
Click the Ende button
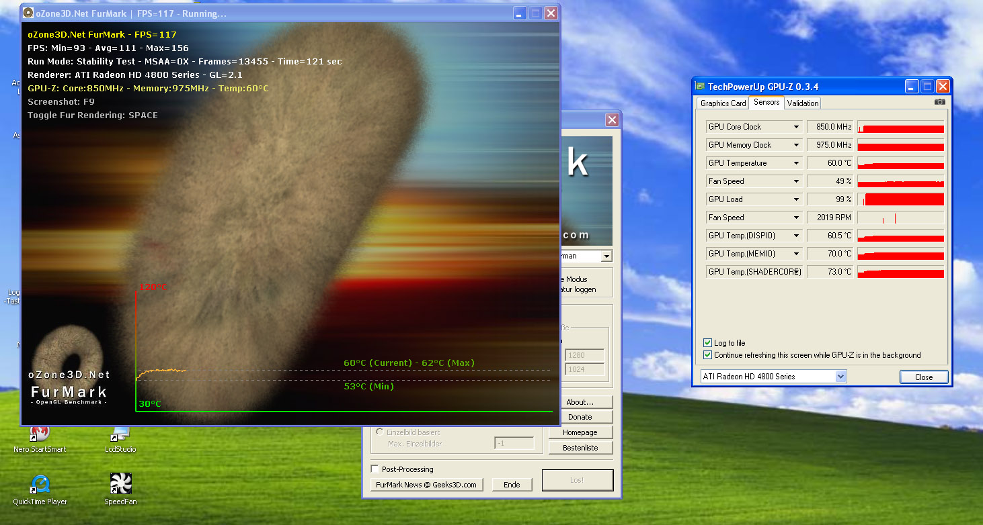512,485
